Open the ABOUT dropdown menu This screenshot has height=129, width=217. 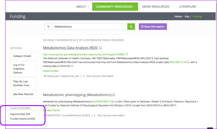[82, 7]
